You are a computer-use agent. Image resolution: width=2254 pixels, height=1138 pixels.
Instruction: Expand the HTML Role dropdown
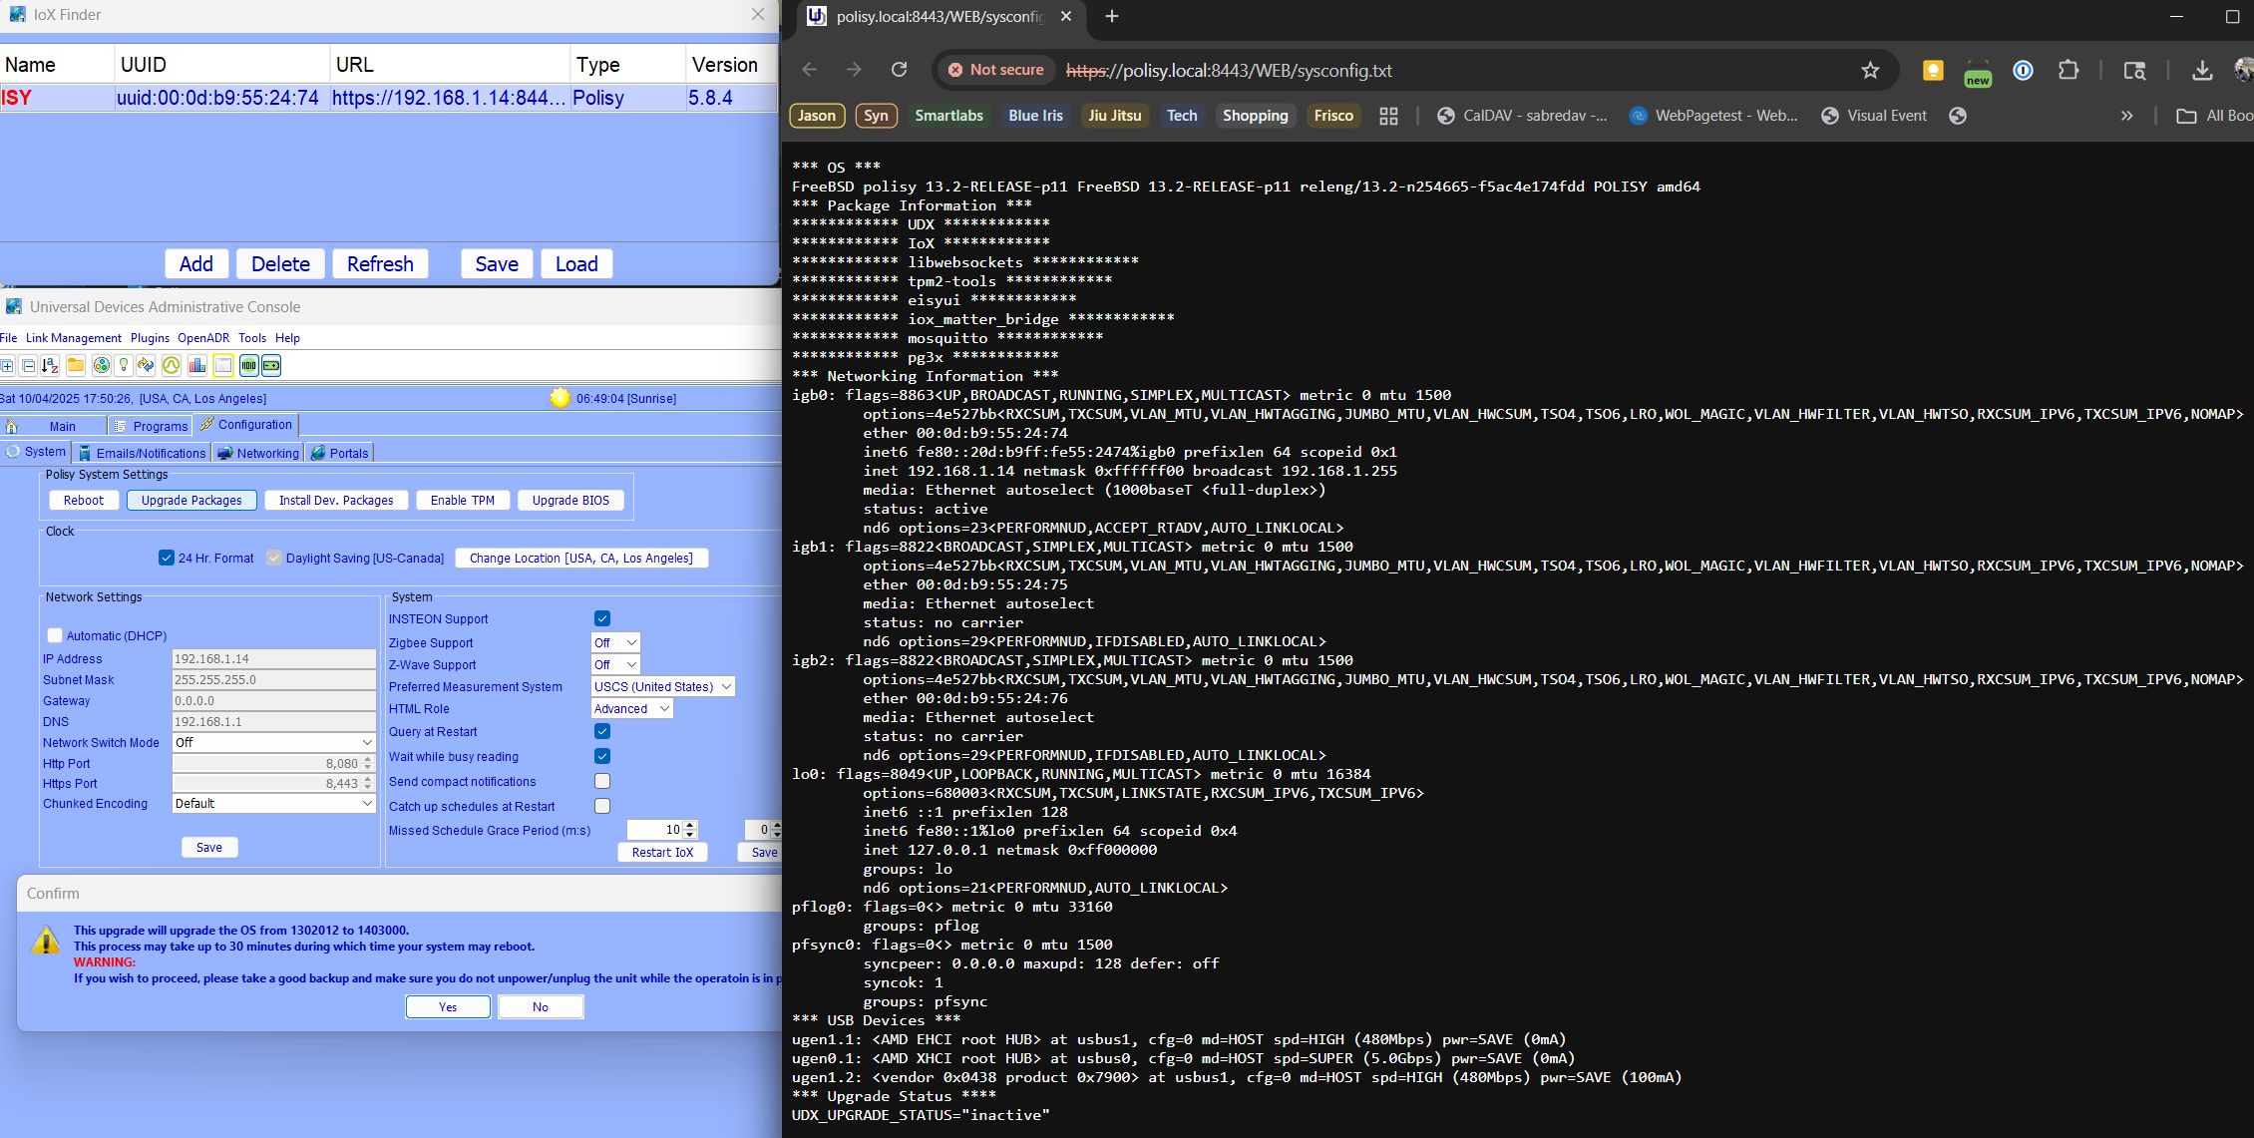click(632, 708)
